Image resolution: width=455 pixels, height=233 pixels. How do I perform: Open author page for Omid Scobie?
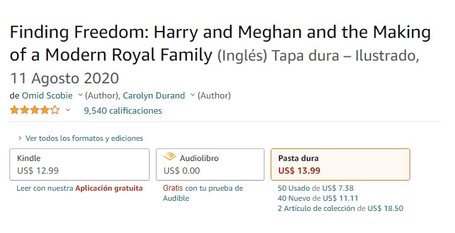click(47, 95)
